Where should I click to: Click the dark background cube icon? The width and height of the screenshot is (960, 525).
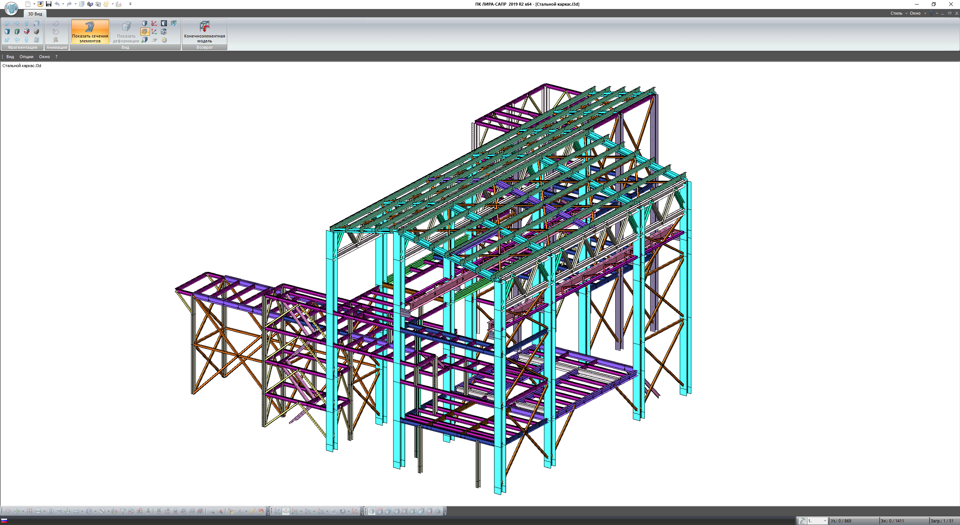[164, 23]
